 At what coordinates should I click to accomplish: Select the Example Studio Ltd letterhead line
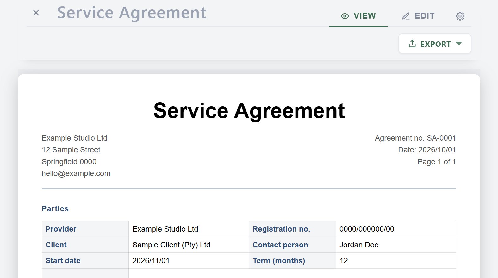click(x=75, y=138)
